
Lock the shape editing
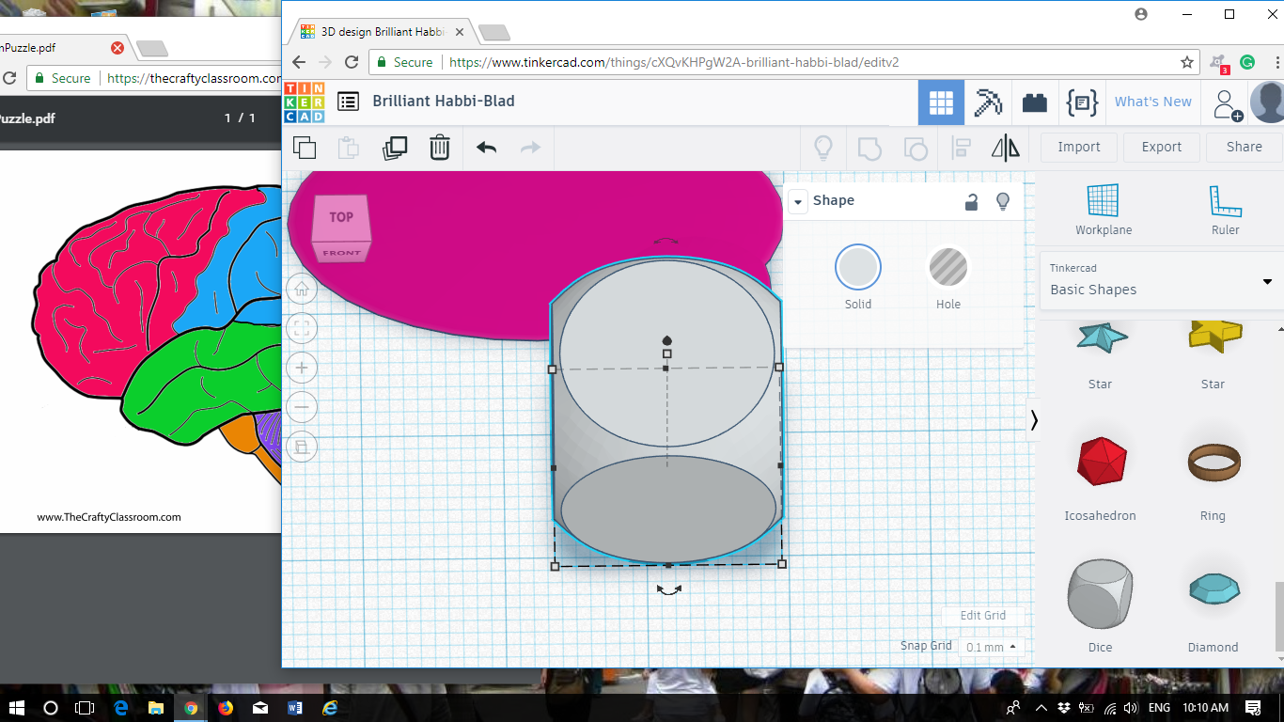(972, 201)
